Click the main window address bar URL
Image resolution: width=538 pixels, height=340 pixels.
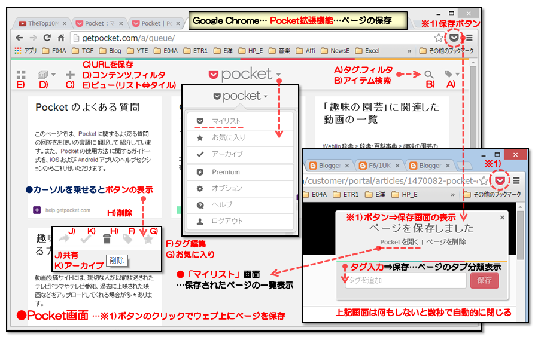[x=129, y=38]
